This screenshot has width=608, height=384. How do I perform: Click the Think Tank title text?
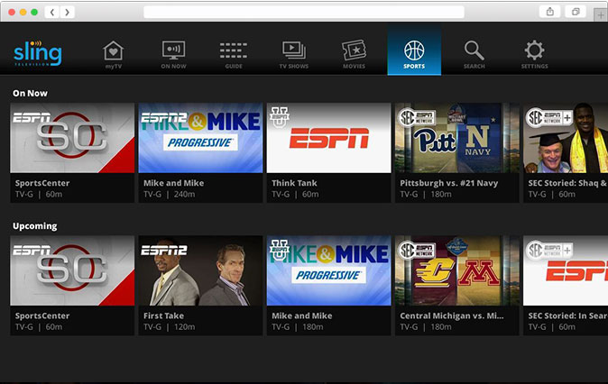pyautogui.click(x=294, y=183)
